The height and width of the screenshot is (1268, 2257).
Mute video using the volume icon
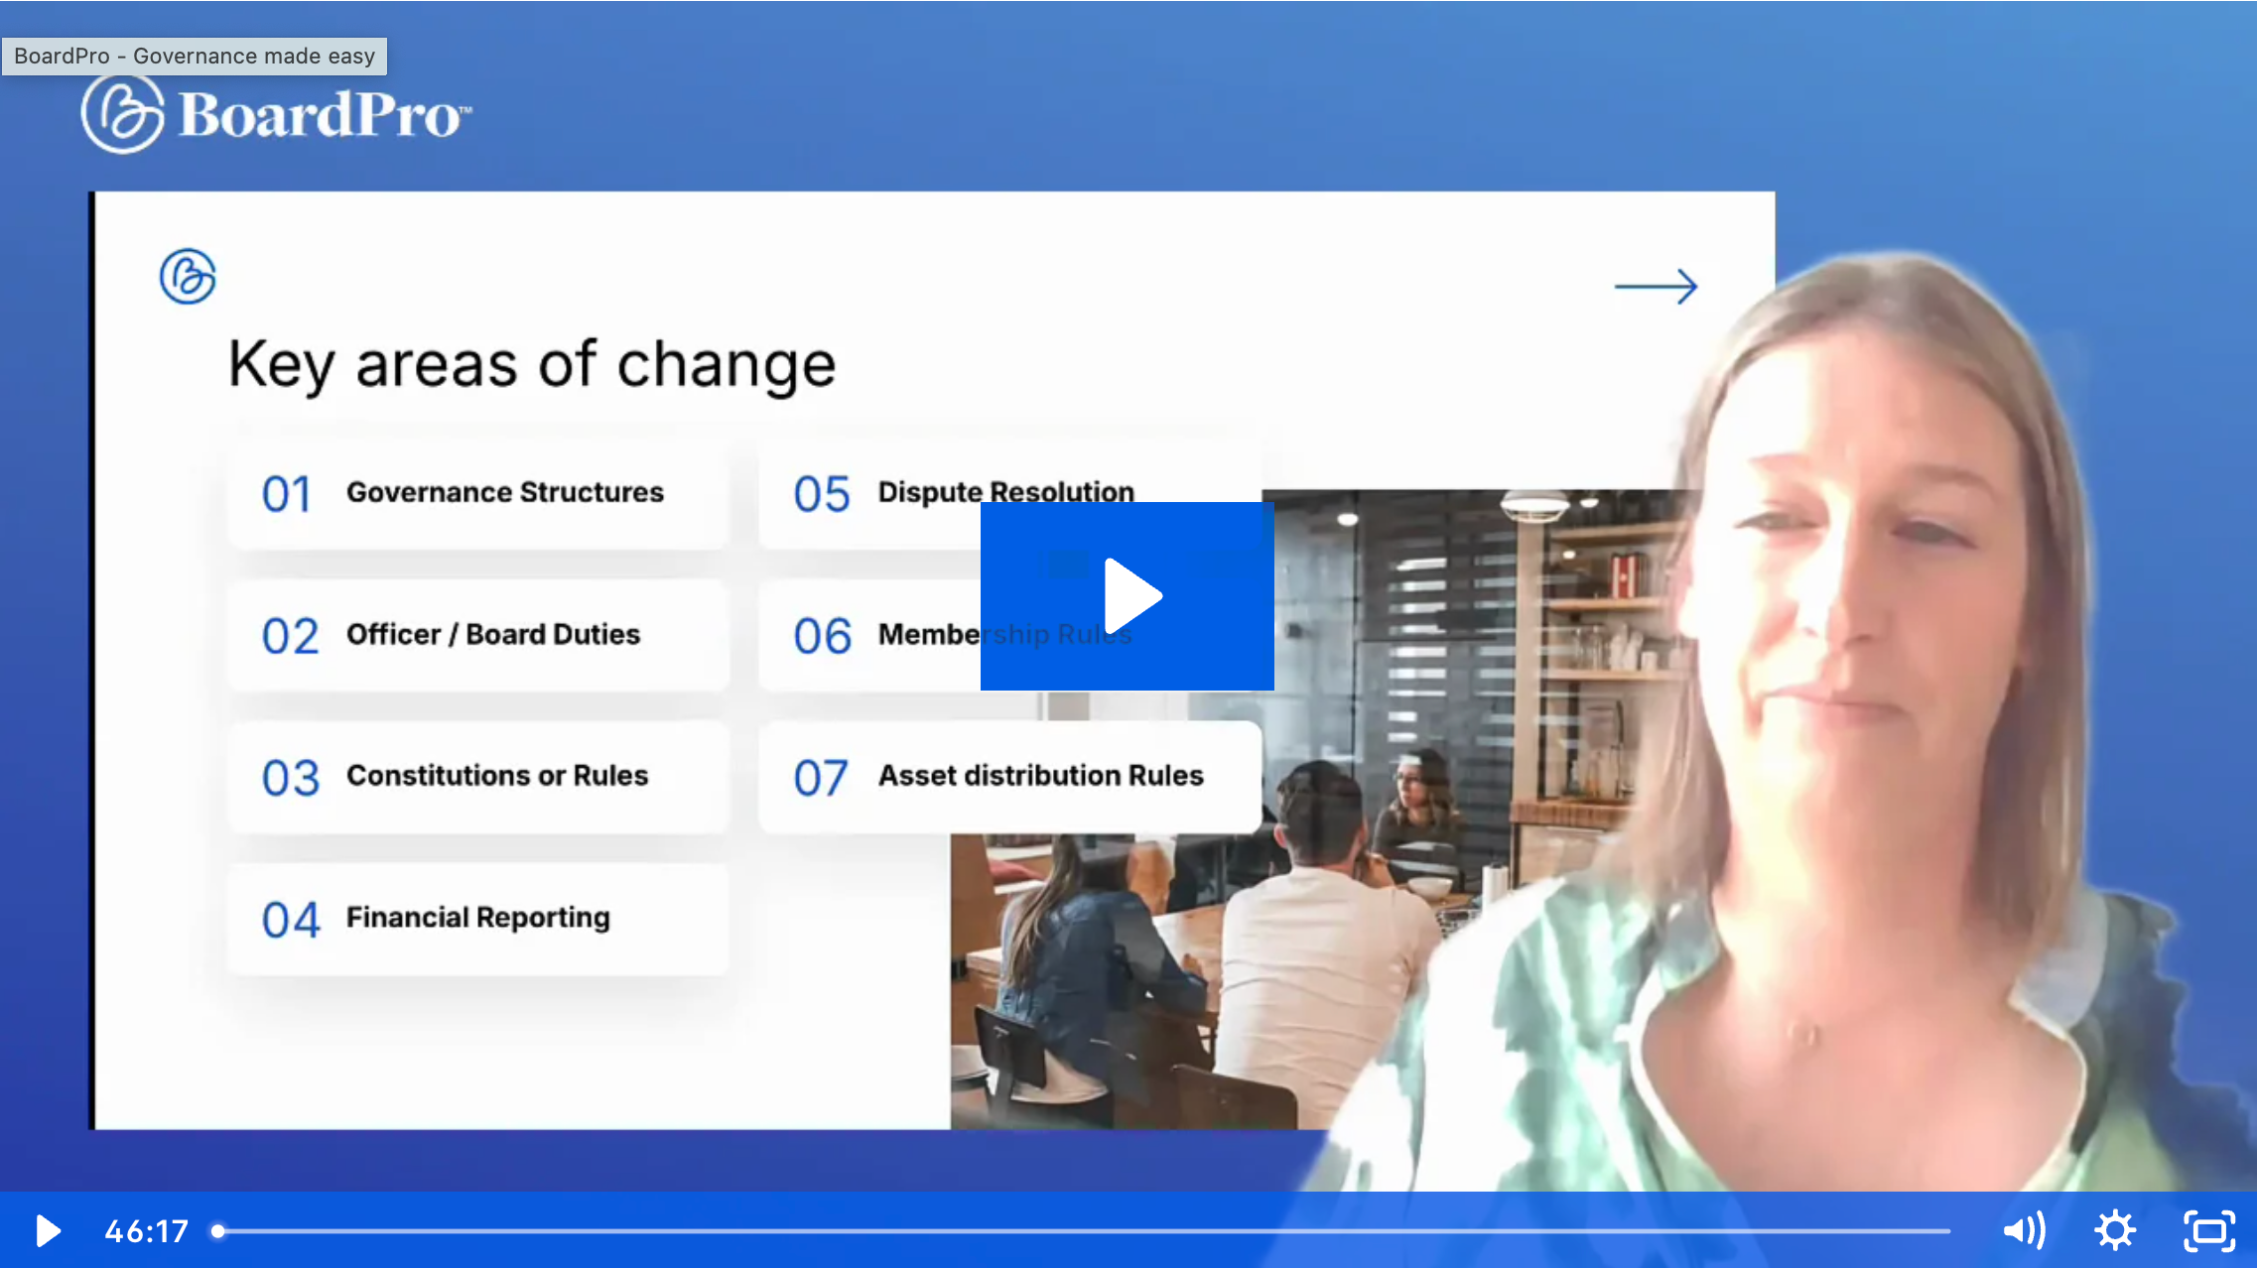pyautogui.click(x=2024, y=1230)
